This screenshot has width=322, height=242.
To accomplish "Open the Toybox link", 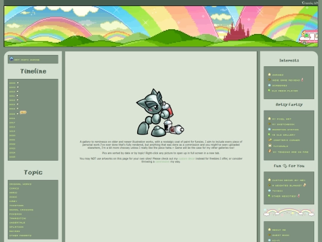I will 277,191.
